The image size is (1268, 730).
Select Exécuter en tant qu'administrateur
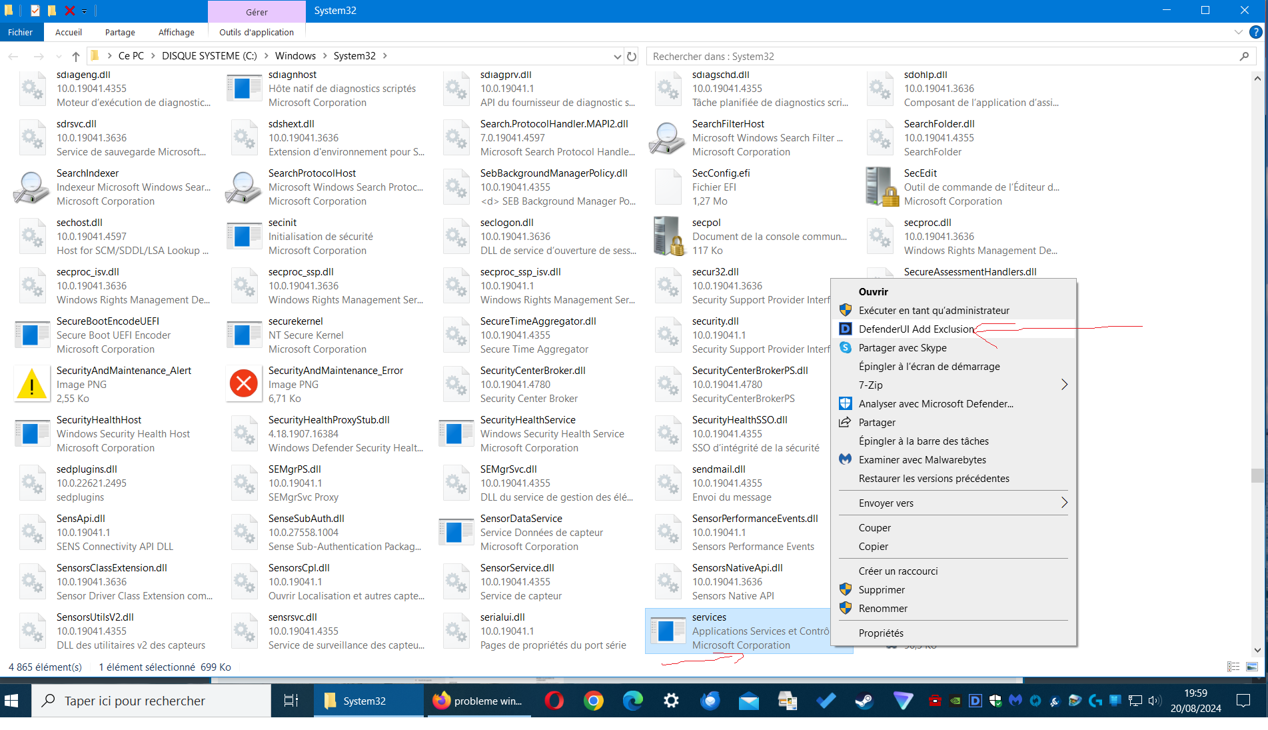[953, 310]
